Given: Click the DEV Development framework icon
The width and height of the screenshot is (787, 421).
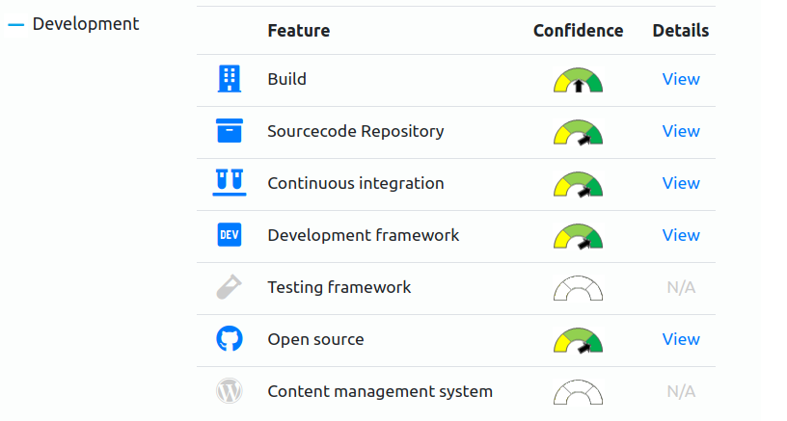Looking at the screenshot, I should (230, 235).
